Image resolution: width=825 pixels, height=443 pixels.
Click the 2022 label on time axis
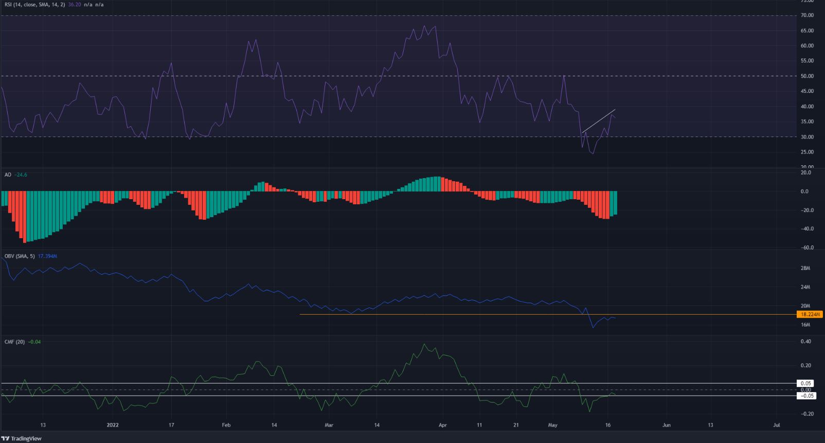[x=113, y=425]
